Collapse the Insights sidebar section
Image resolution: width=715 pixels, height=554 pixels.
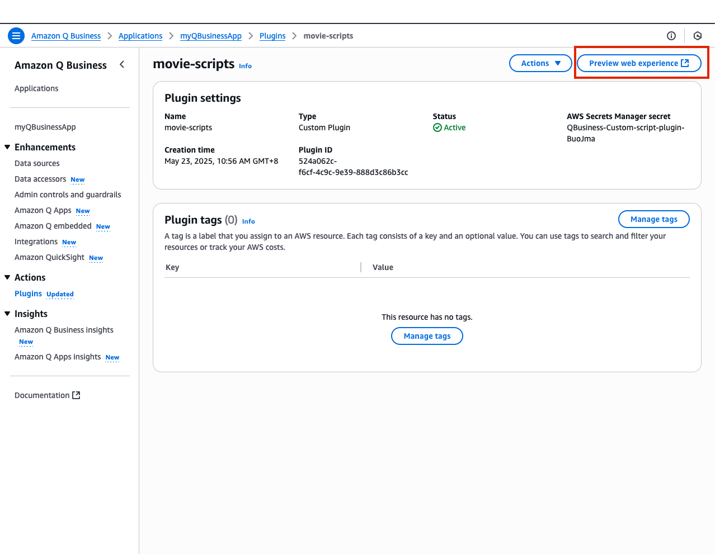pyautogui.click(x=8, y=314)
